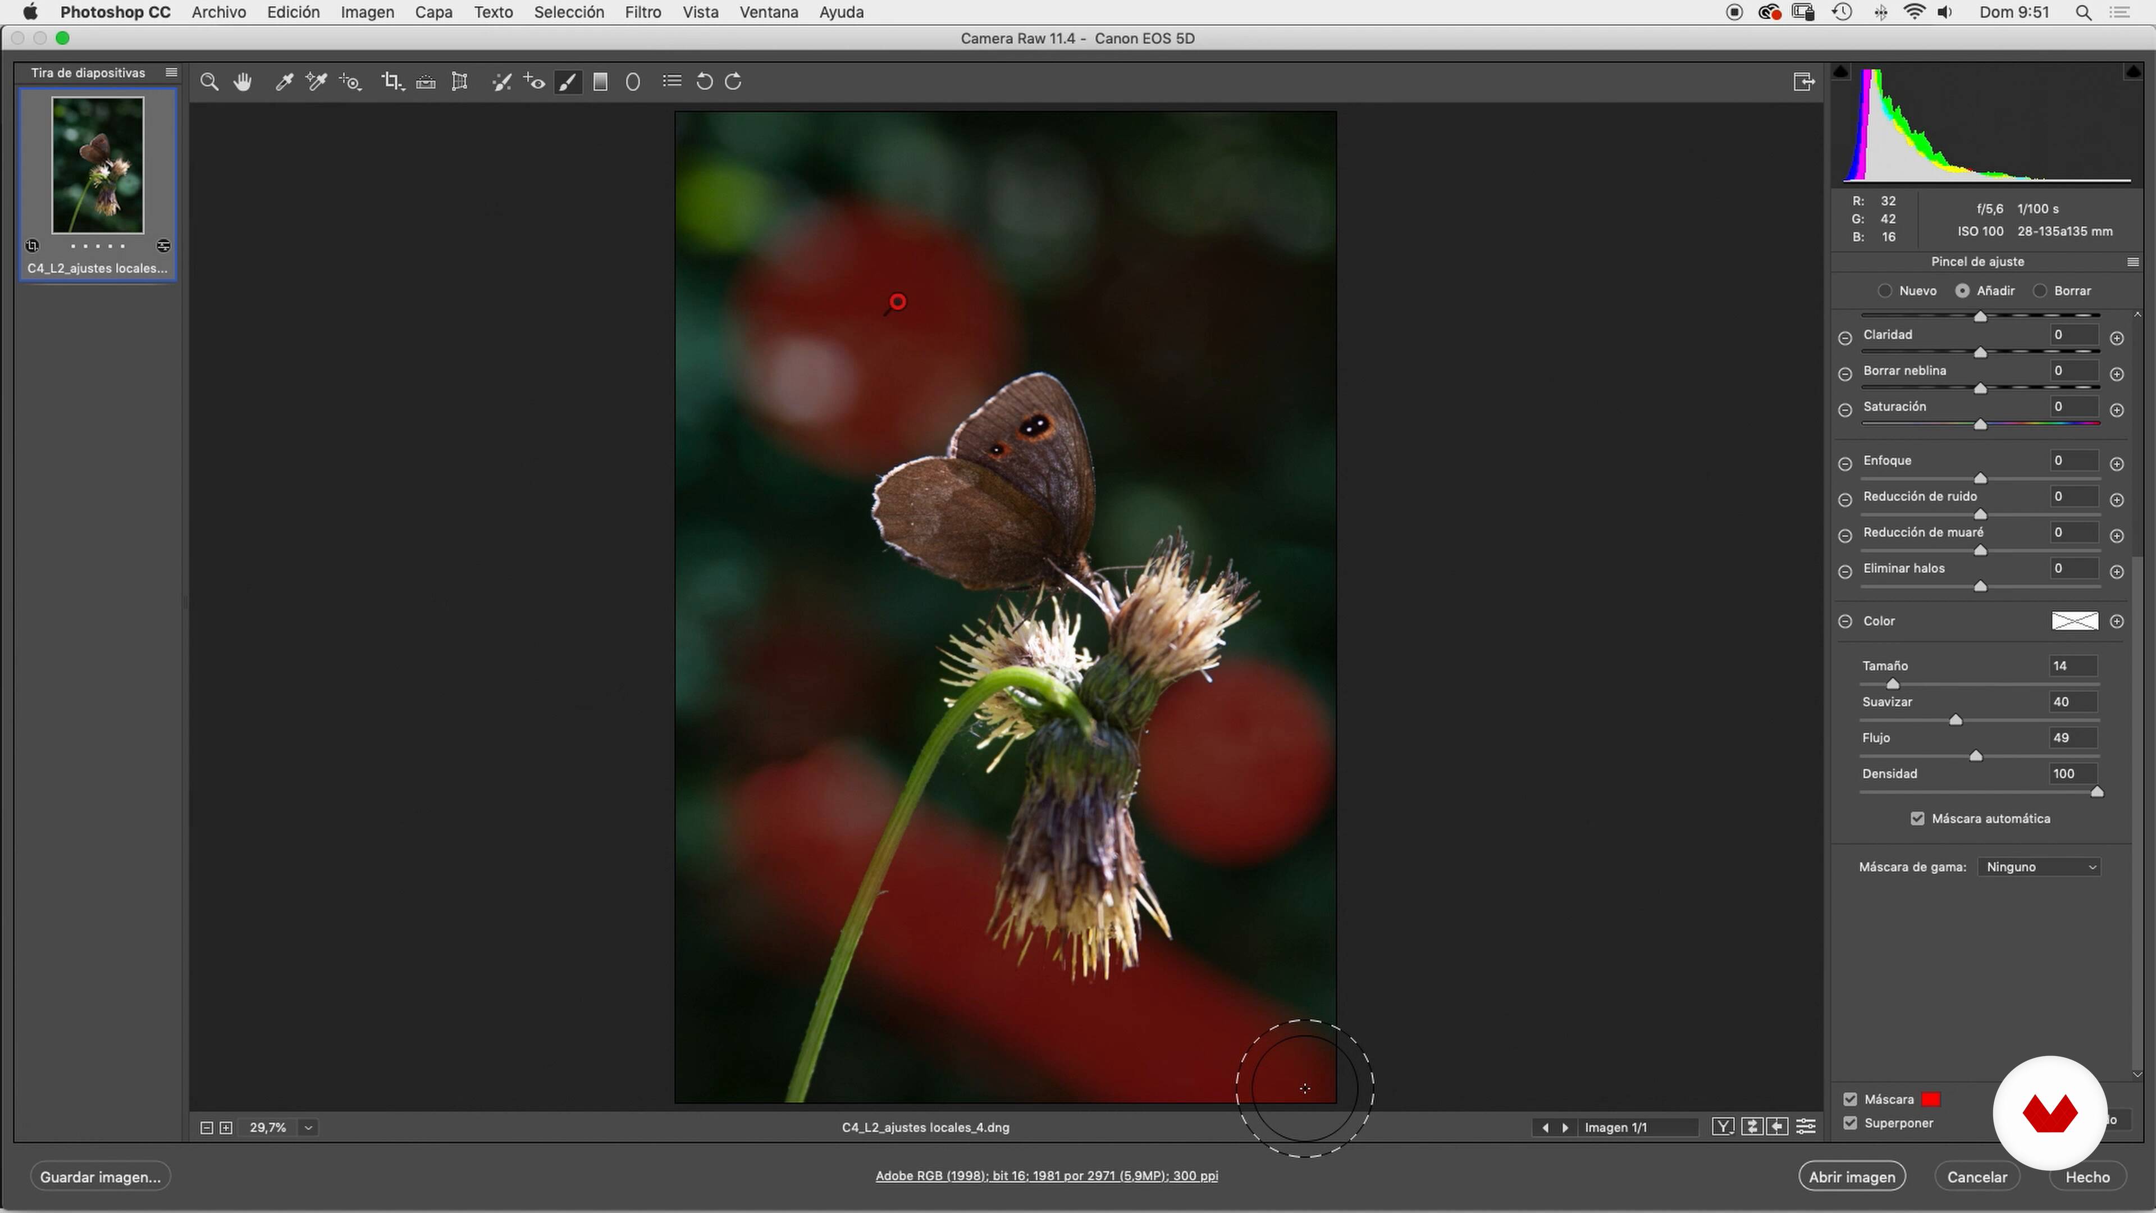Click the Guardar imagen button
Viewport: 2156px width, 1213px height.
[x=101, y=1176]
